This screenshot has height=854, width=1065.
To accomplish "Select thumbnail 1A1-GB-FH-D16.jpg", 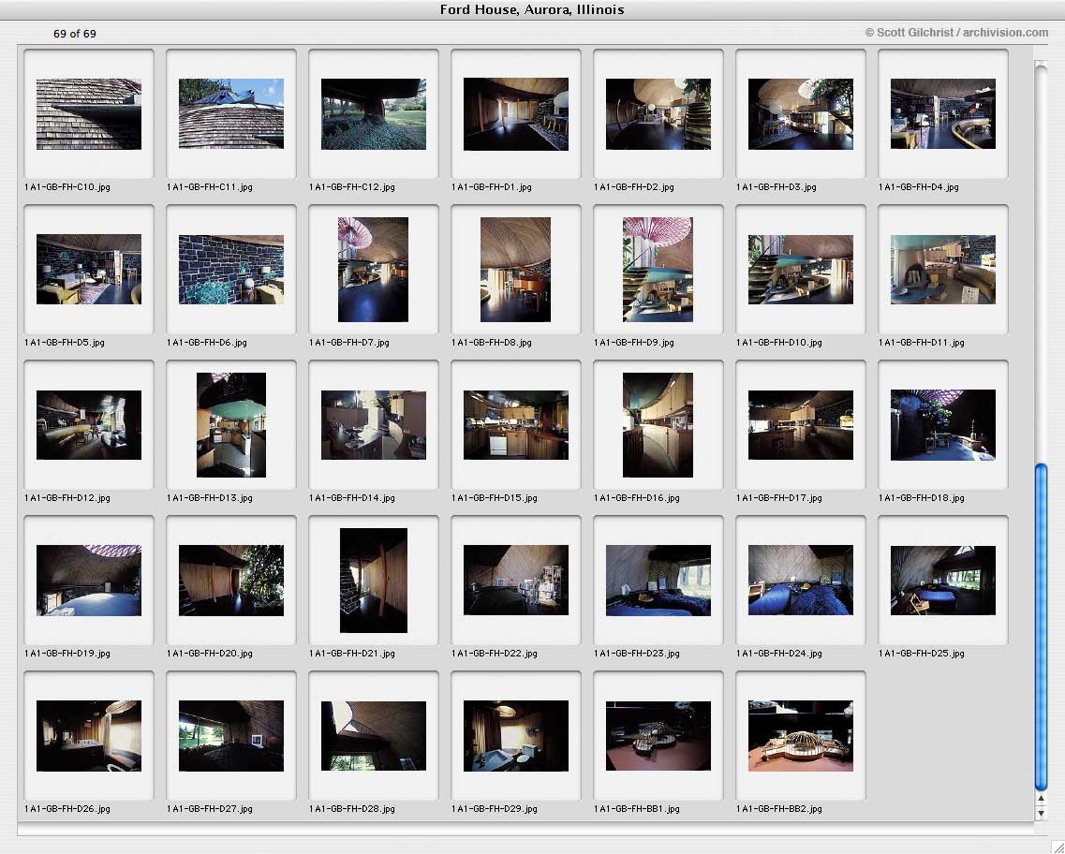I will (x=658, y=425).
